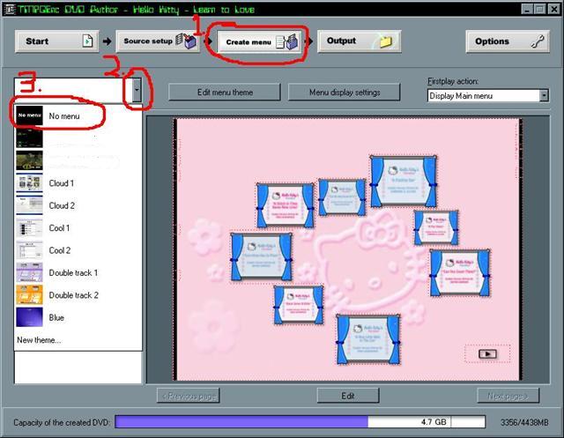The width and height of the screenshot is (564, 438).
Task: Click the Cloud 1 theme thumbnail
Action: 29,183
